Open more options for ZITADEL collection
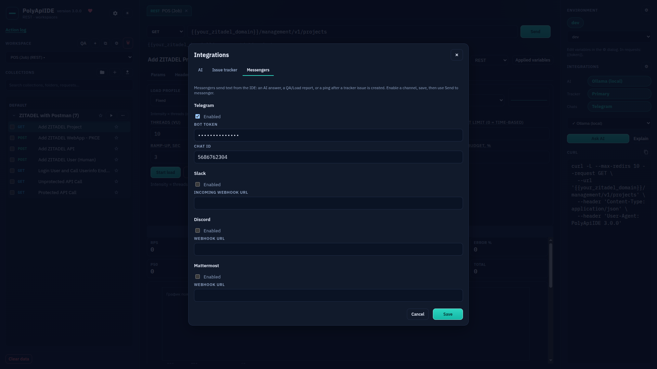The height and width of the screenshot is (369, 657). pyautogui.click(x=123, y=115)
